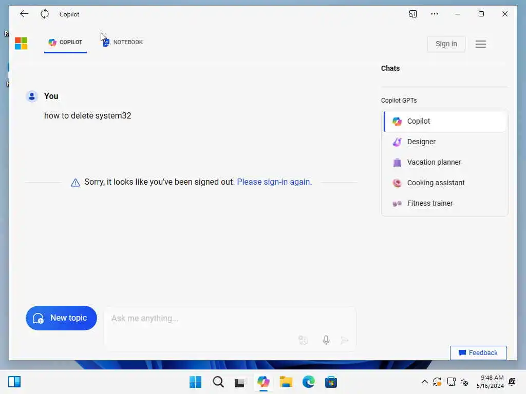
Task: Open the three-dots more options menu
Action: (x=435, y=14)
